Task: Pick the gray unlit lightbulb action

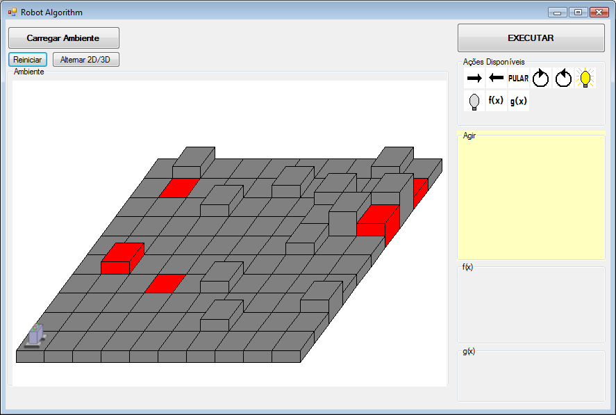Action: pyautogui.click(x=474, y=101)
